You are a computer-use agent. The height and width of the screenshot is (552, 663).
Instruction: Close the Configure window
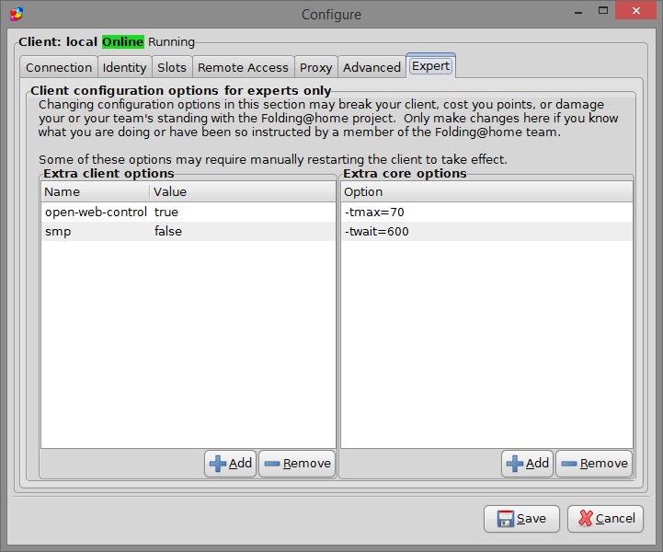click(x=635, y=11)
